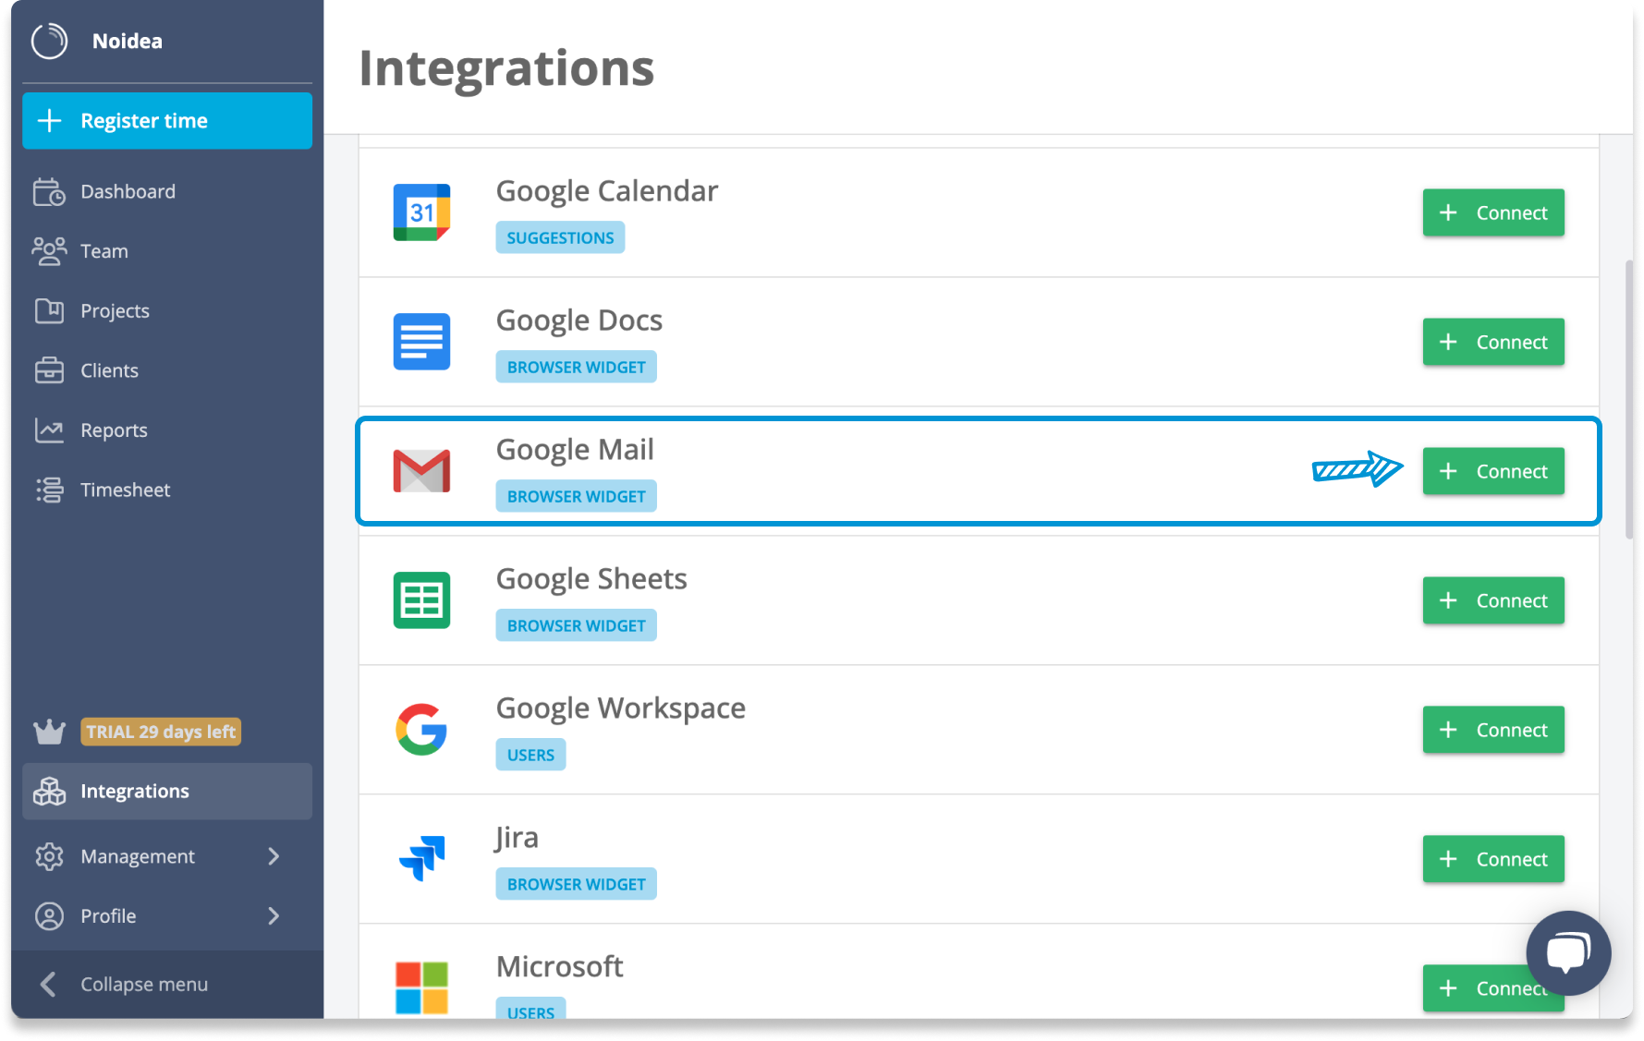The image size is (1644, 1041).
Task: Click the Timesheet list icon
Action: (49, 490)
